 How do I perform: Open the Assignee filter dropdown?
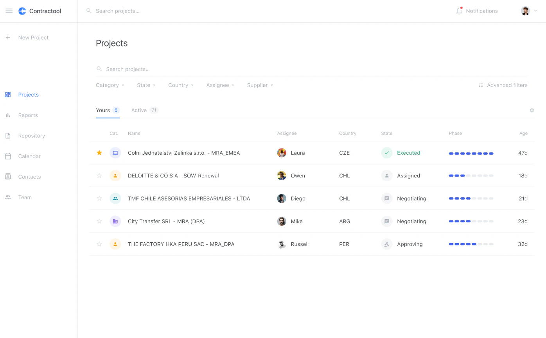coord(220,85)
